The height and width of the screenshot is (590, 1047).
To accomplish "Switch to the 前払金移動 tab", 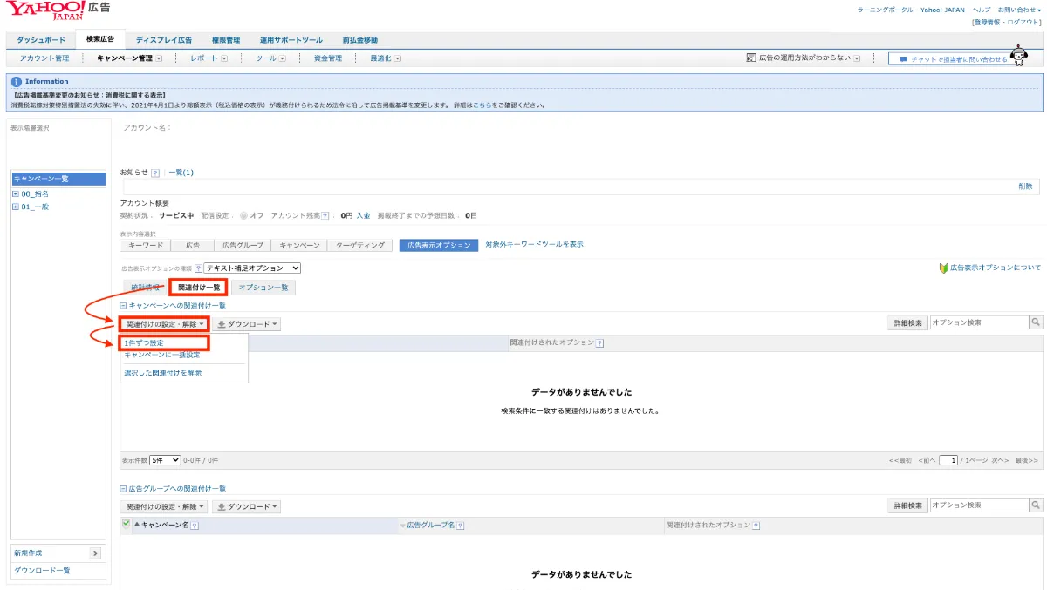I will coord(360,40).
